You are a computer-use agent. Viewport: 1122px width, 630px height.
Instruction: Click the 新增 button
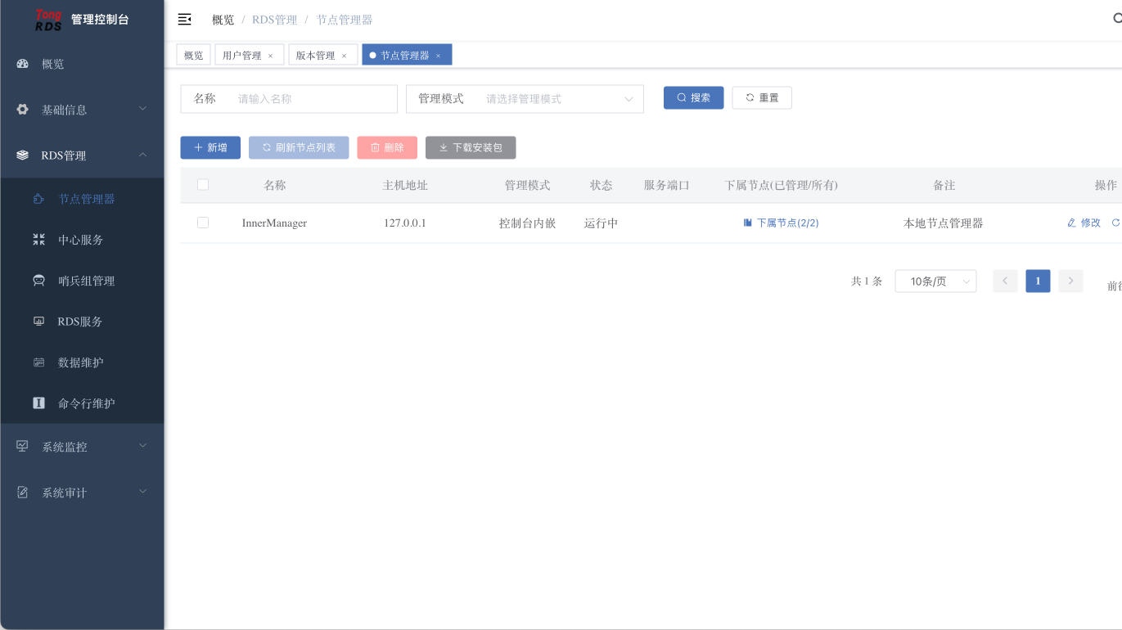(x=210, y=147)
